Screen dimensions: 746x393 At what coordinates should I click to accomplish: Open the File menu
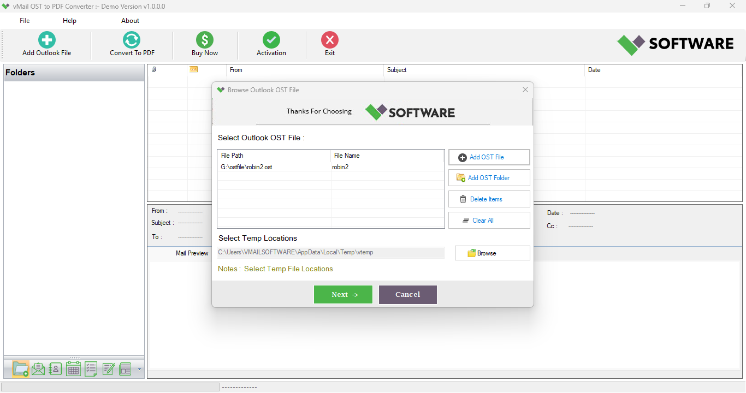pos(24,20)
